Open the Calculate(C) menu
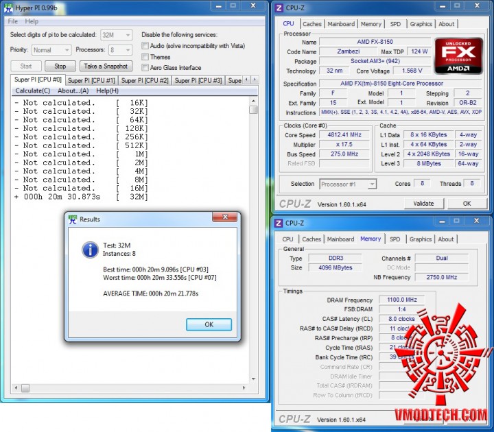The width and height of the screenshot is (494, 432). (33, 91)
